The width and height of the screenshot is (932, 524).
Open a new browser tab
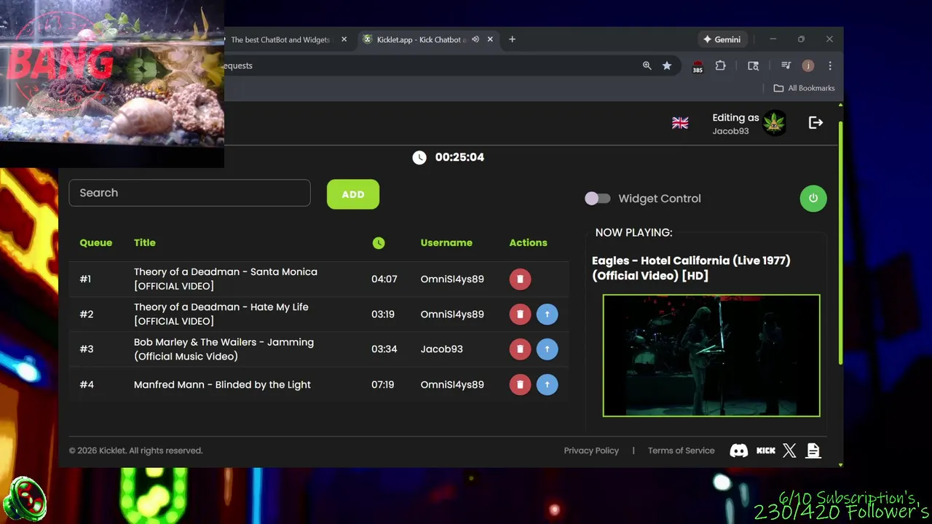[512, 39]
